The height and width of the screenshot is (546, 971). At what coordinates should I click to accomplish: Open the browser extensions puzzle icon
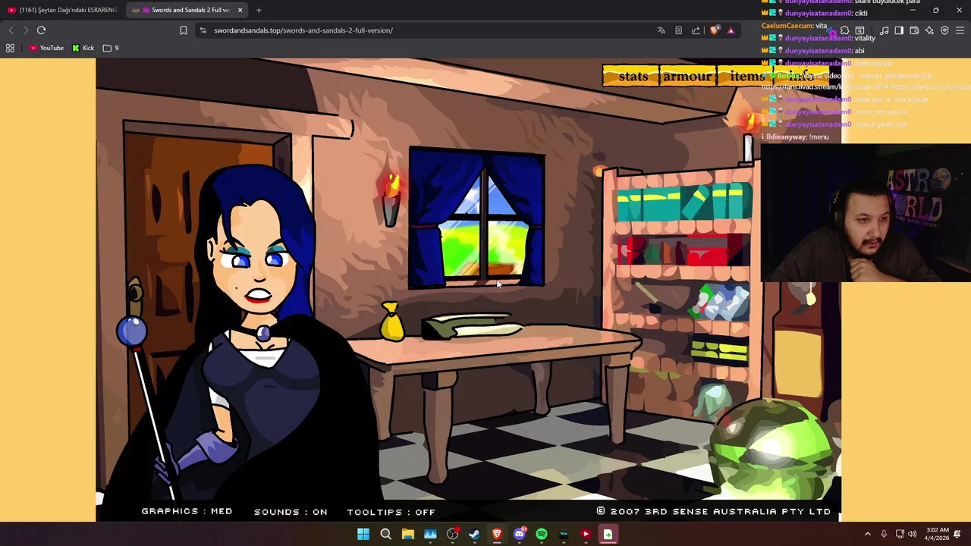(844, 30)
